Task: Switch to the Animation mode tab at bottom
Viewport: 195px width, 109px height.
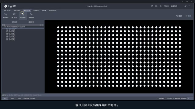Action: click(12, 98)
